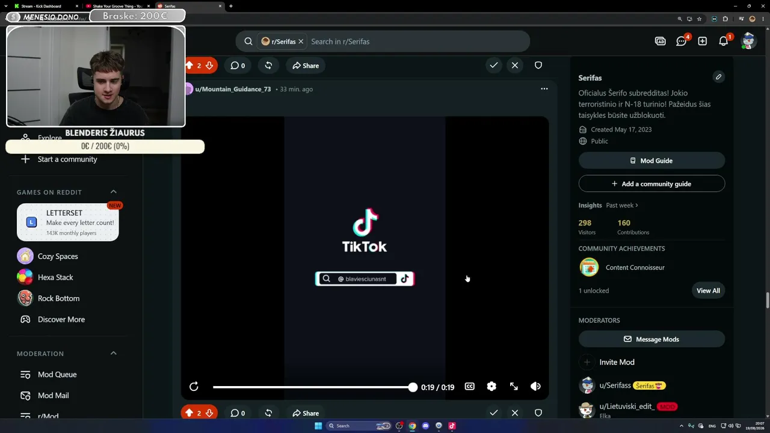Click the Windows taskbar Search box
Screen dimensions: 770x433
point(360,426)
